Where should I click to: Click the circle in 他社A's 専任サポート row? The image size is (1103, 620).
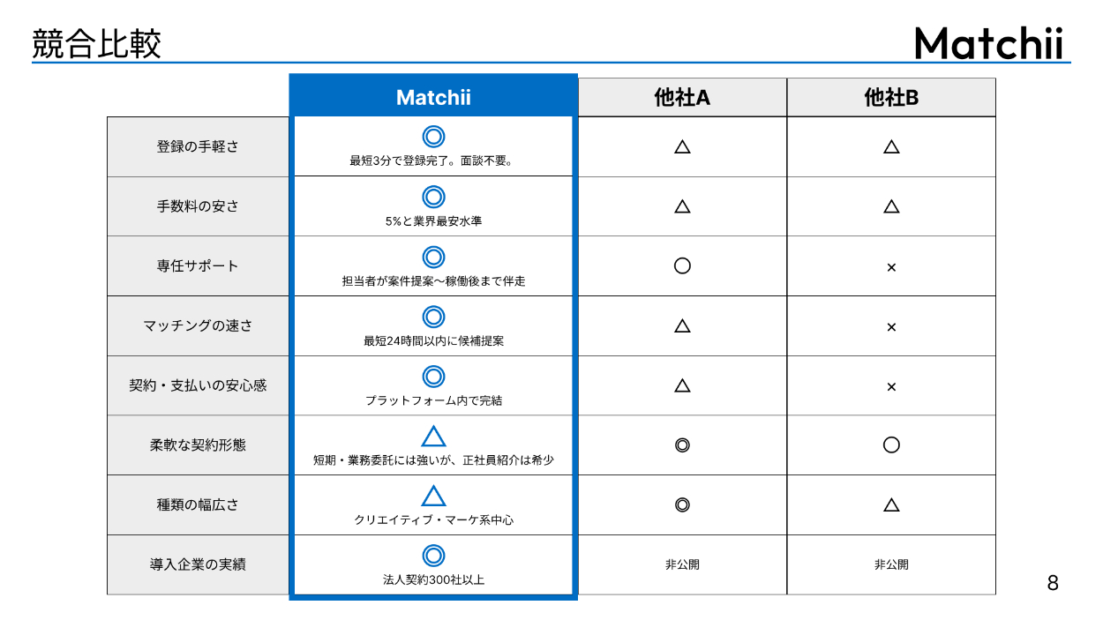point(682,265)
